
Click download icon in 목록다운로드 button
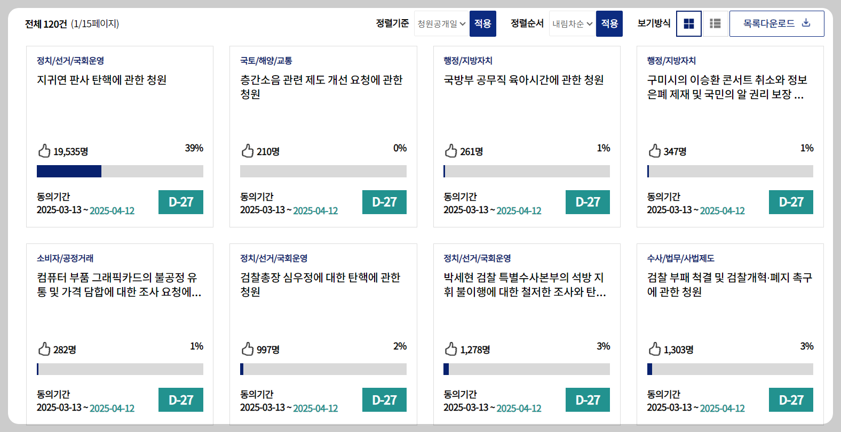(806, 23)
